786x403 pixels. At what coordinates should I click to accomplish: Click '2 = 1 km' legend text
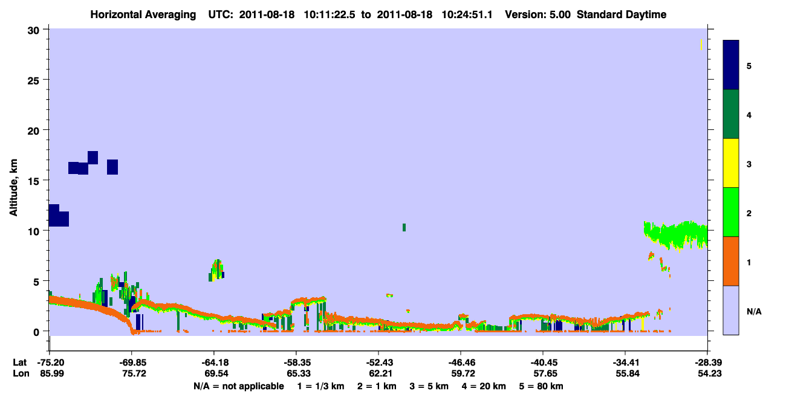(377, 386)
